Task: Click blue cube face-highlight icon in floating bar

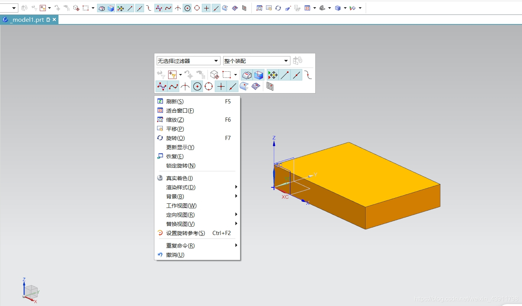Action: [x=259, y=75]
